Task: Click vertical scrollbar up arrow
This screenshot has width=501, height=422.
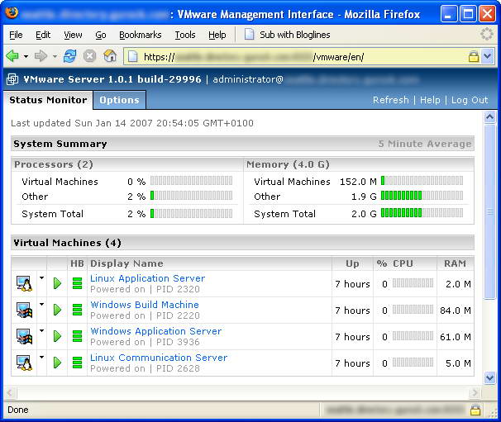Action: coord(489,116)
